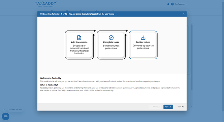Open the Tom Taxpayer user menu
224x122 pixels.
click(181, 4)
